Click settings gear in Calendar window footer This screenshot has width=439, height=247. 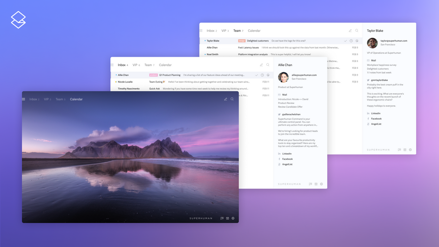(233, 218)
